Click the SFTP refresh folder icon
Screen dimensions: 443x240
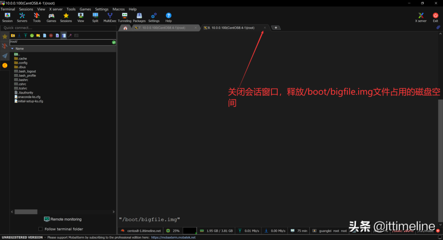pos(32,35)
